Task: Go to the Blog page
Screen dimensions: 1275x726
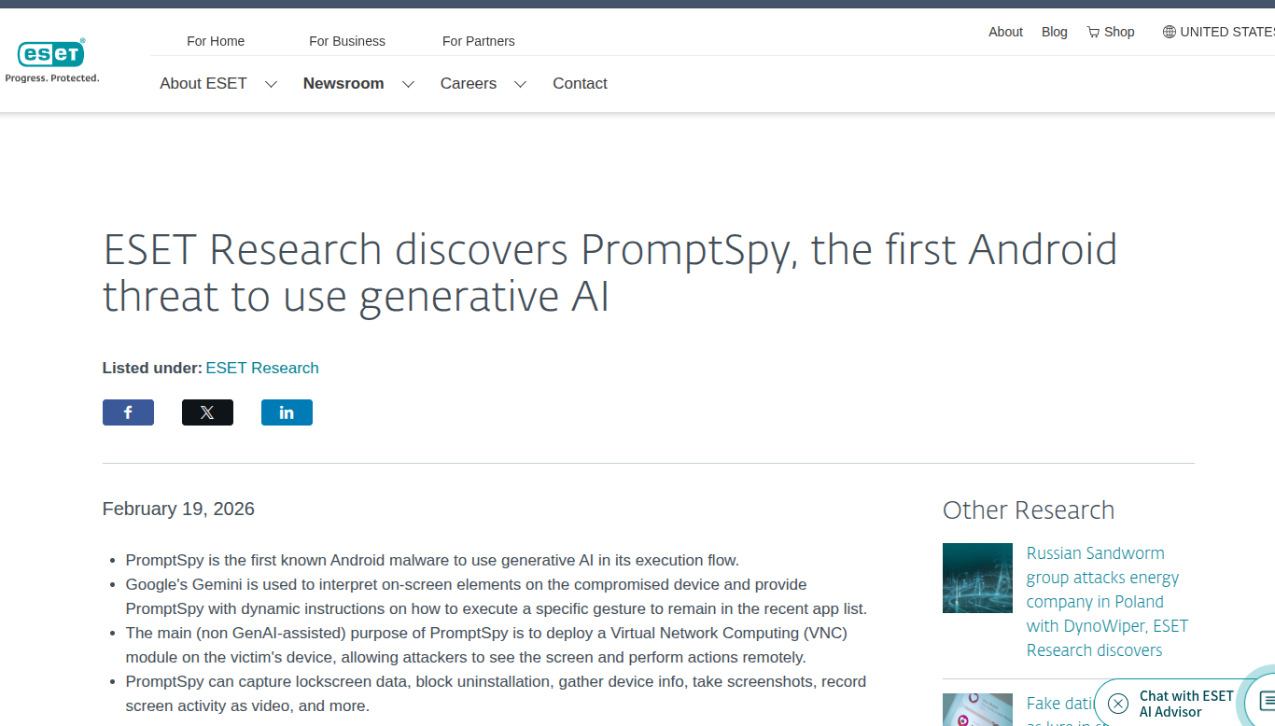Action: point(1054,32)
